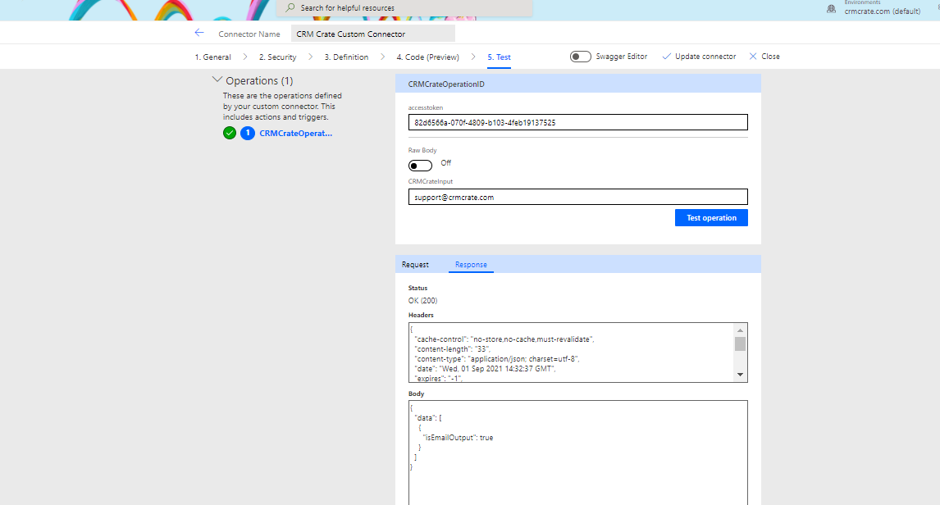Toggle the Swagger Editor switch
940x505 pixels.
coord(581,56)
